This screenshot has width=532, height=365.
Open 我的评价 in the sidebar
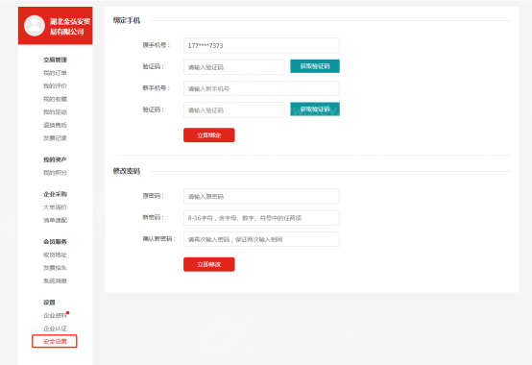coord(55,85)
